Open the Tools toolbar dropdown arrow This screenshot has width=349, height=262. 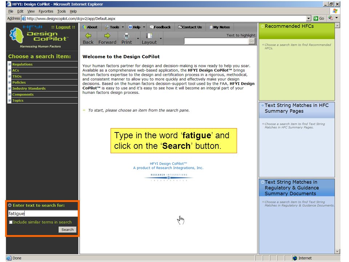[123, 27]
